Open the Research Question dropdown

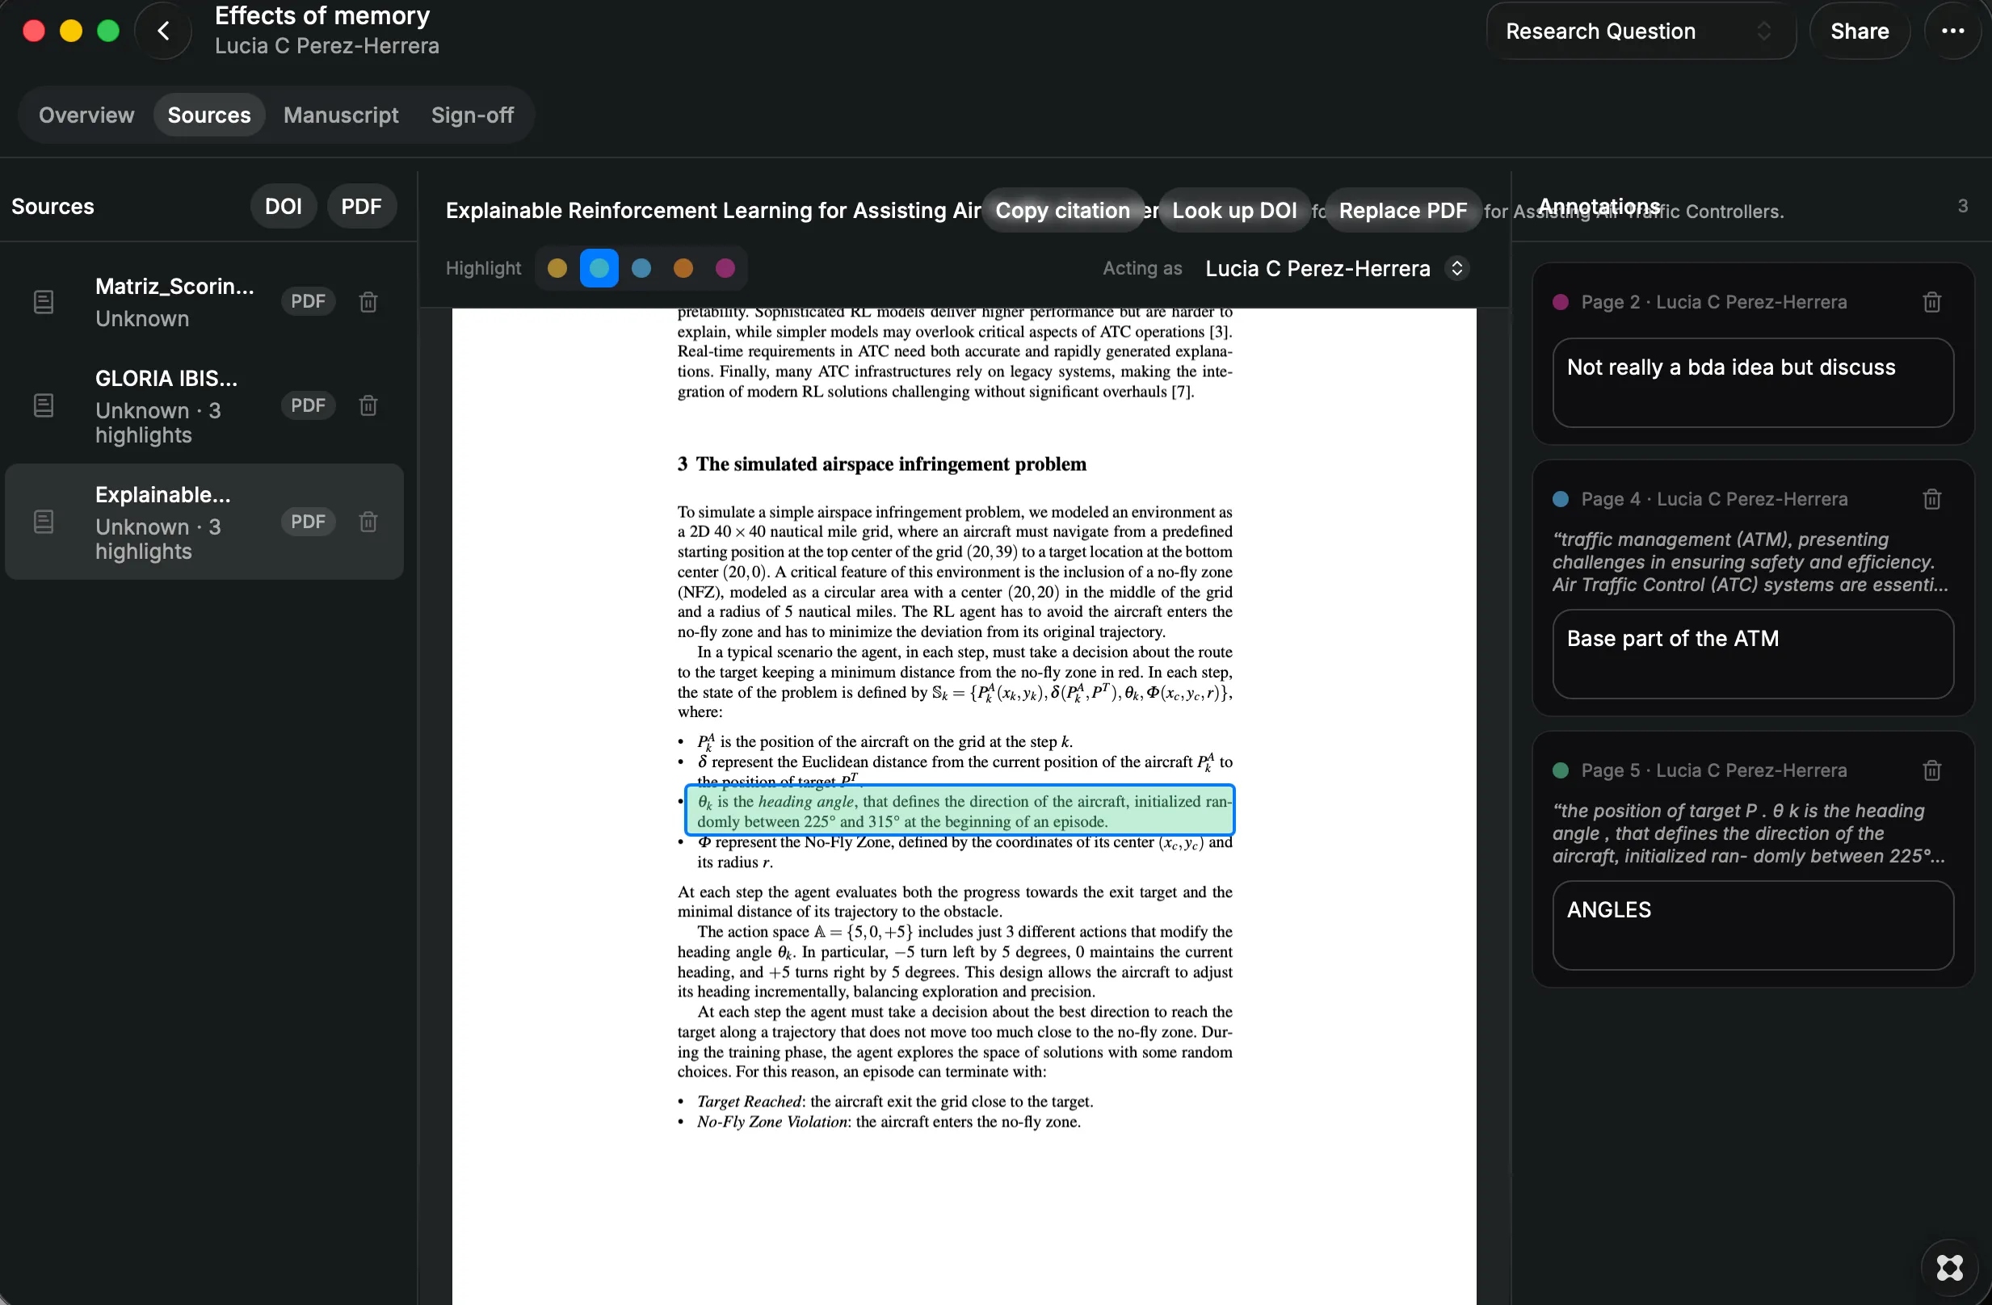[x=1640, y=31]
